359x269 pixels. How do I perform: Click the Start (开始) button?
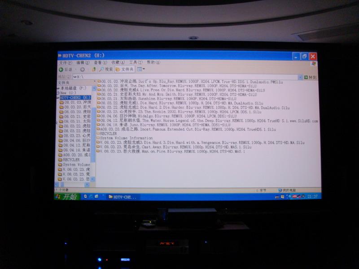point(67,196)
